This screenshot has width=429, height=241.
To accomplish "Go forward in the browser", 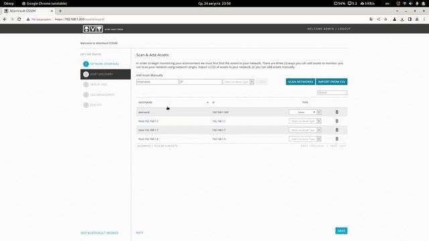I will (x=12, y=19).
